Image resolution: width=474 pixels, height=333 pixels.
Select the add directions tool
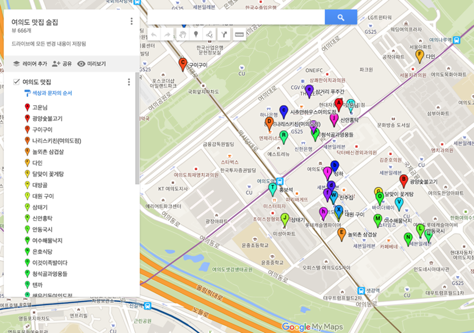pos(224,34)
